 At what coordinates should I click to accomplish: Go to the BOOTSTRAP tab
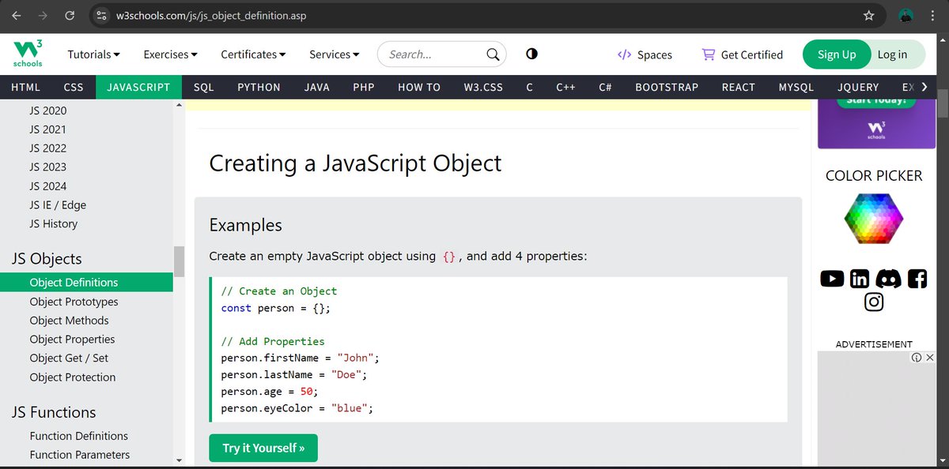coord(667,87)
